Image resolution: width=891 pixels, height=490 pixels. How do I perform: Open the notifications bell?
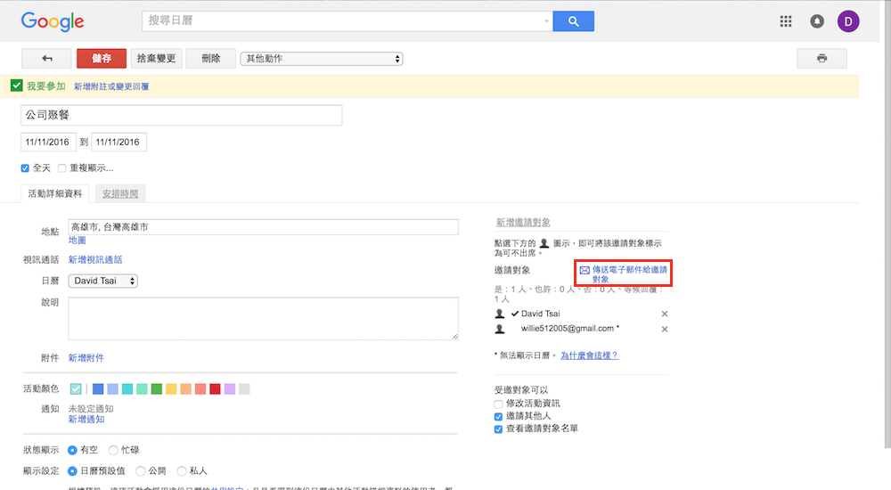817,22
